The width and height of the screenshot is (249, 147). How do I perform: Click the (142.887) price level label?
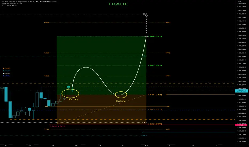pyautogui.click(x=155, y=65)
